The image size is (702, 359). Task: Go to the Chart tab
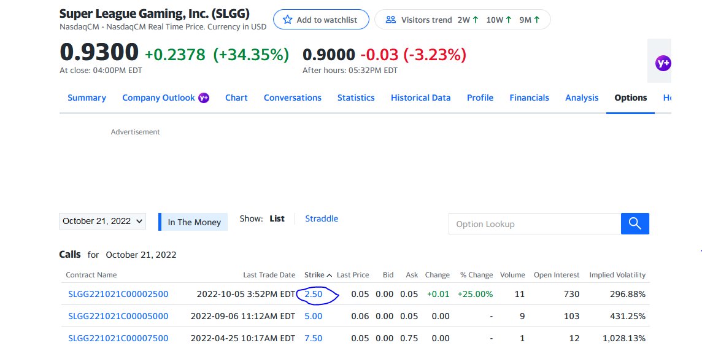pos(236,98)
